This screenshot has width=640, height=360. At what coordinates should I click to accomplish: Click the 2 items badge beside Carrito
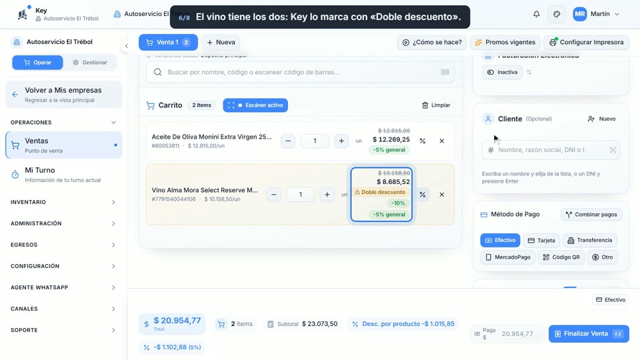pyautogui.click(x=201, y=105)
